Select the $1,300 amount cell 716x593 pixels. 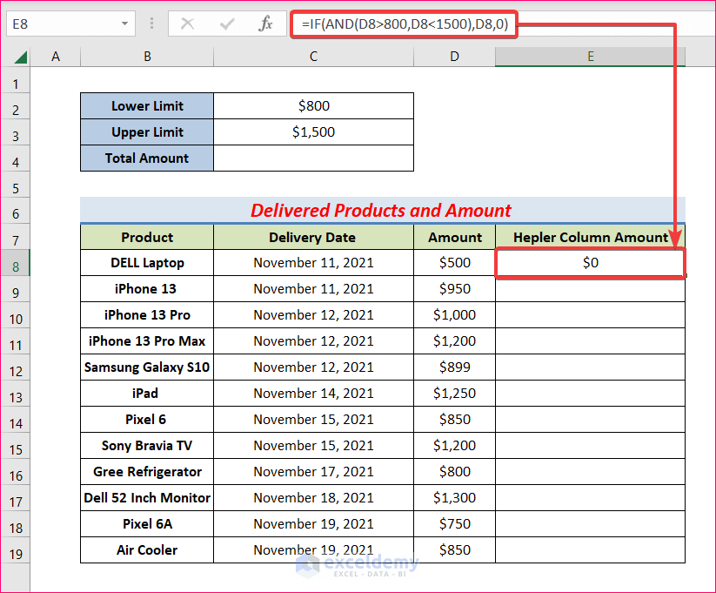point(454,497)
